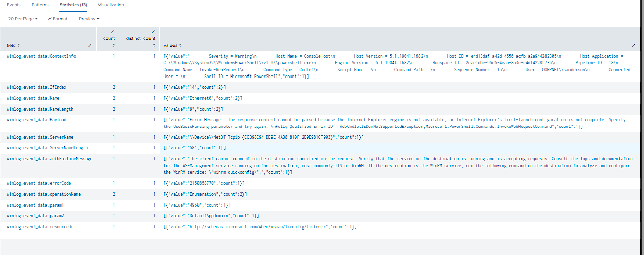The height and width of the screenshot is (255, 644).
Task: Click the value "9" in the NameLength row
Action: click(x=193, y=109)
